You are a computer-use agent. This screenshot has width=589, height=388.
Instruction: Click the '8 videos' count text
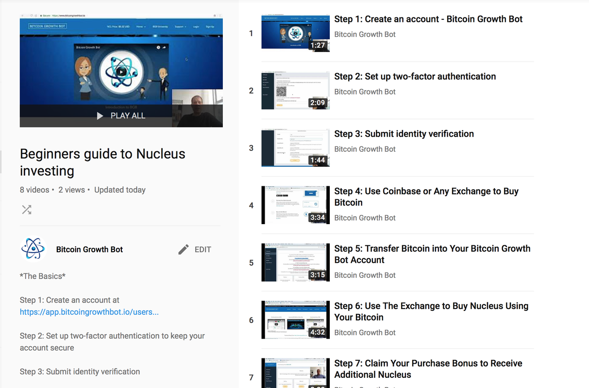tap(34, 190)
